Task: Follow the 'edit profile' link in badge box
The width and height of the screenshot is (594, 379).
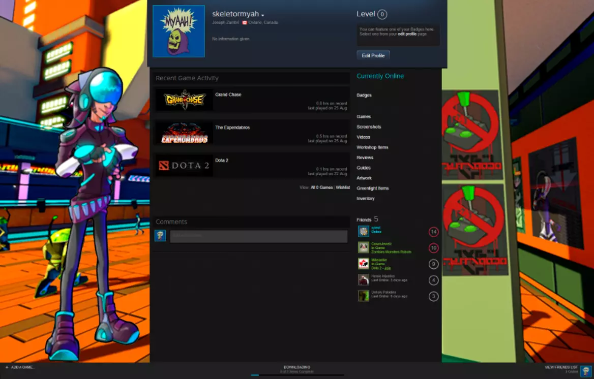Action: pyautogui.click(x=407, y=34)
